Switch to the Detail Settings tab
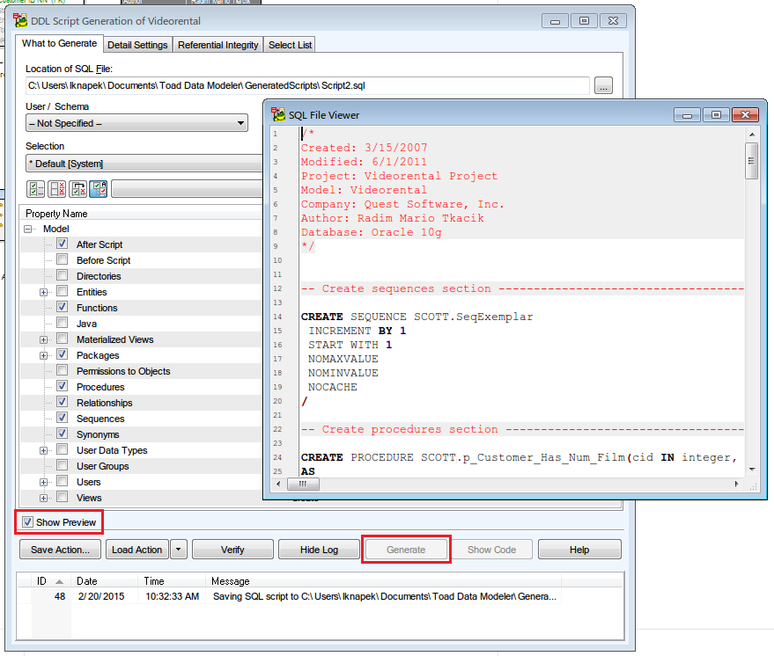The height and width of the screenshot is (656, 774). click(x=137, y=45)
